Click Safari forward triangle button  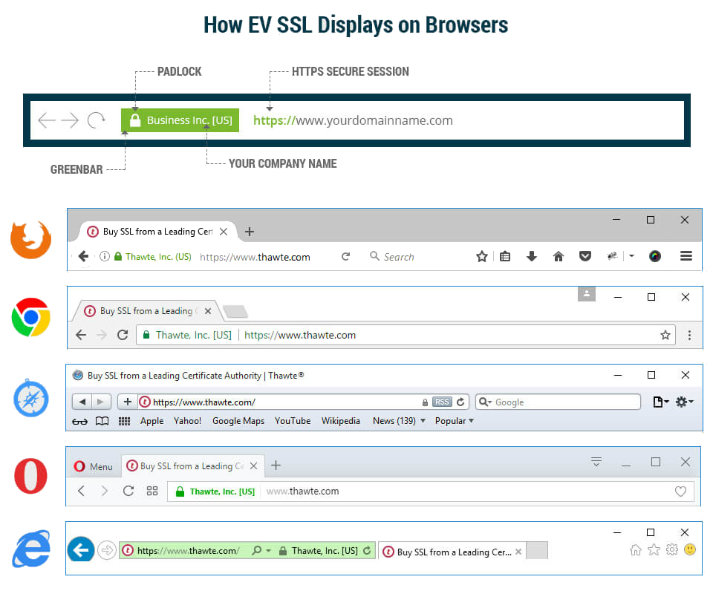100,402
